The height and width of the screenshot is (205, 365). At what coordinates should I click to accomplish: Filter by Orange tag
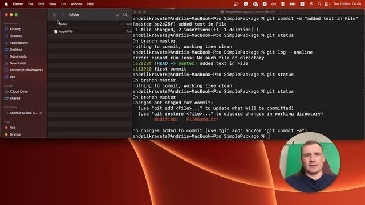point(15,134)
